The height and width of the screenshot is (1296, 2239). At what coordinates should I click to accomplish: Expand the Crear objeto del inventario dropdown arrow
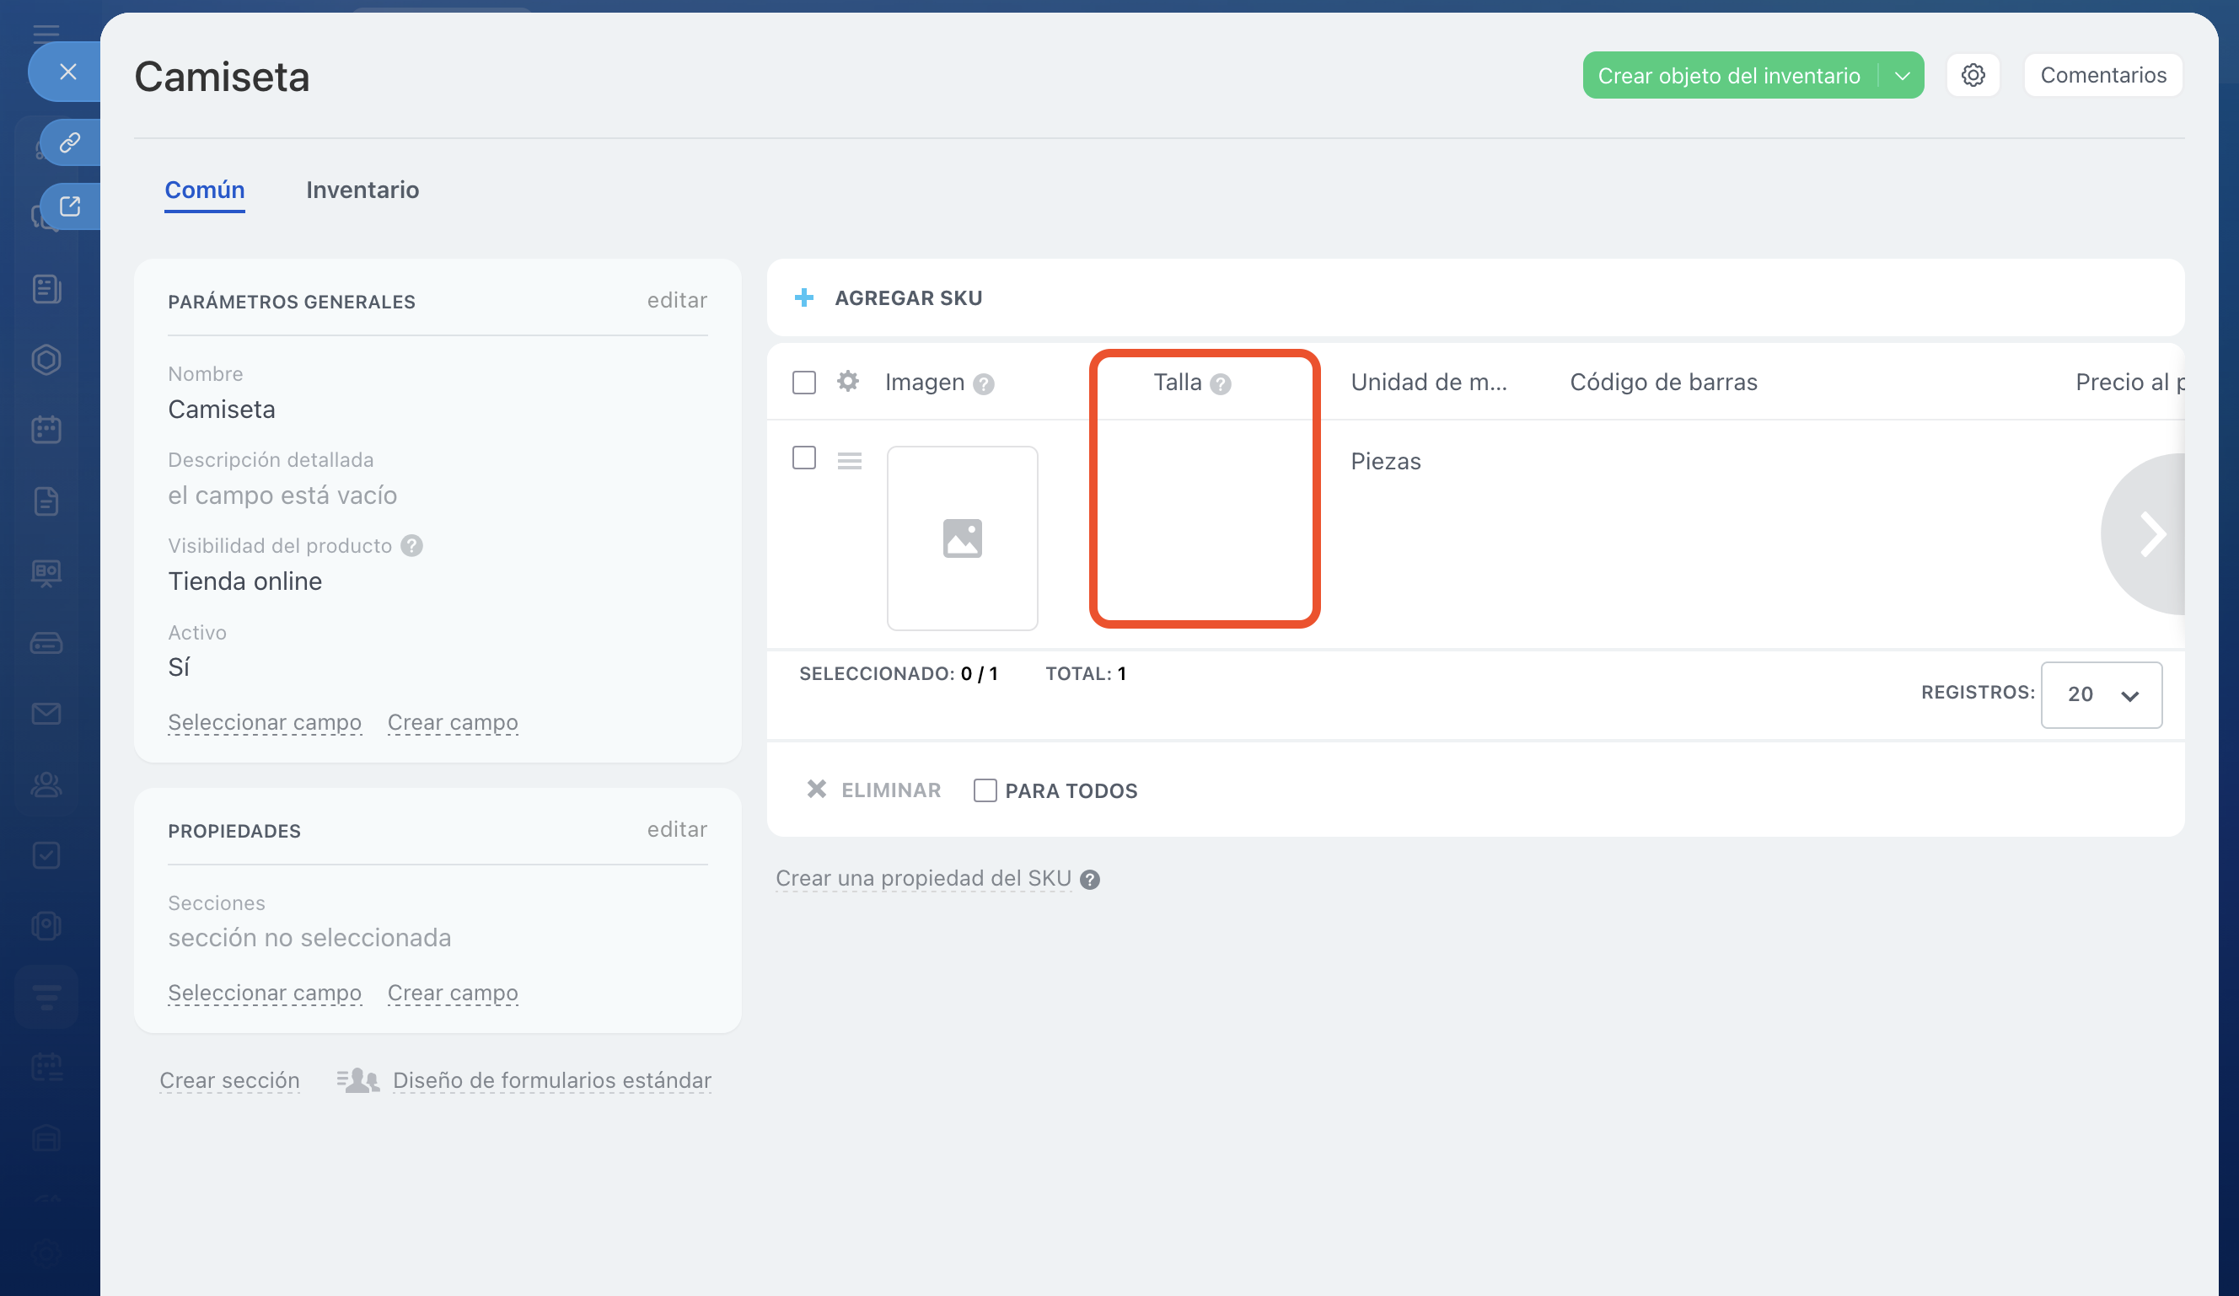point(1901,76)
